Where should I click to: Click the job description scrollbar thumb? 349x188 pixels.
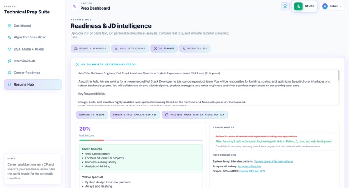pos(339,75)
